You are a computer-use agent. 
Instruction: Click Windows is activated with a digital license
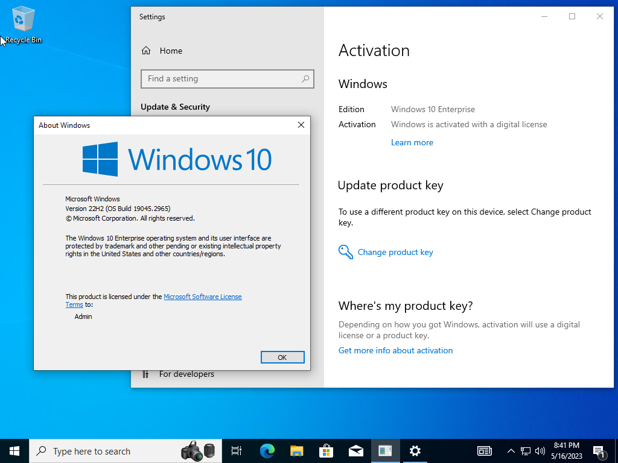click(x=469, y=124)
